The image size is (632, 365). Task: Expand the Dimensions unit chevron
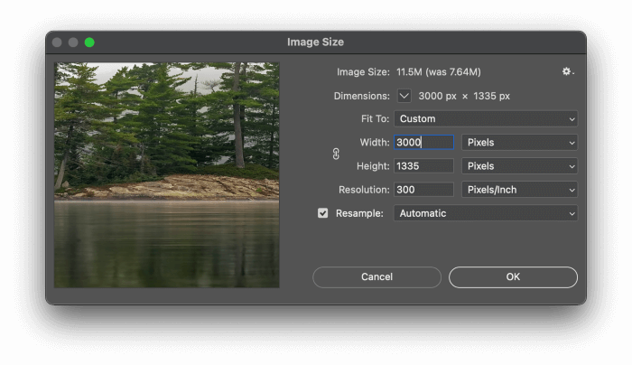(404, 96)
